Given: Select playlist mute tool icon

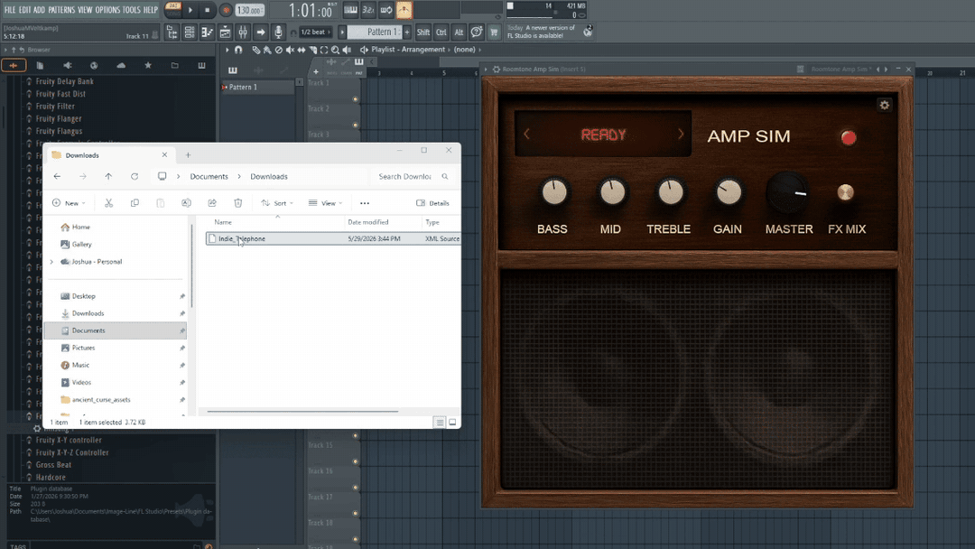Looking at the screenshot, I should [x=291, y=50].
